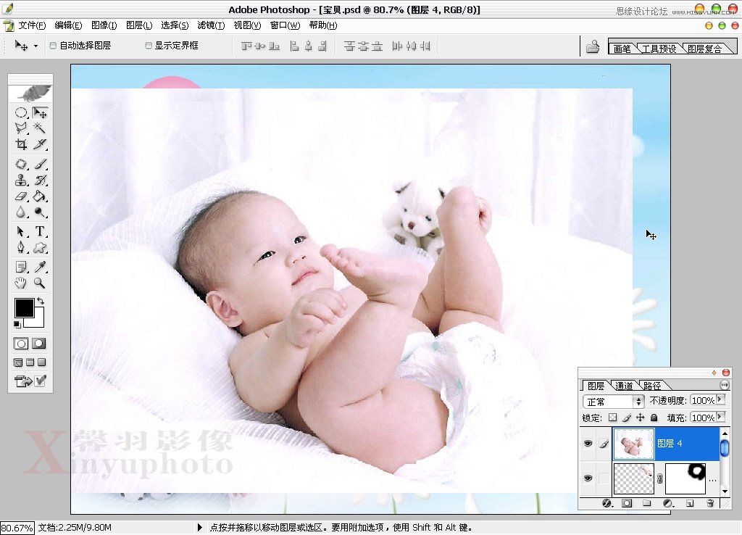Open 不透明度 slider arrow
Viewport: 742px width, 535px height.
721,400
